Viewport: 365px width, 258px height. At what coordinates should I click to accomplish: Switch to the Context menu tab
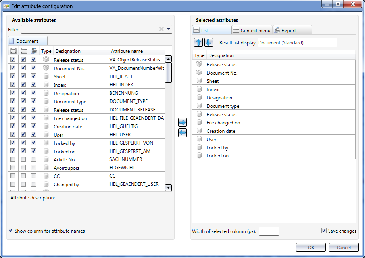coord(252,31)
